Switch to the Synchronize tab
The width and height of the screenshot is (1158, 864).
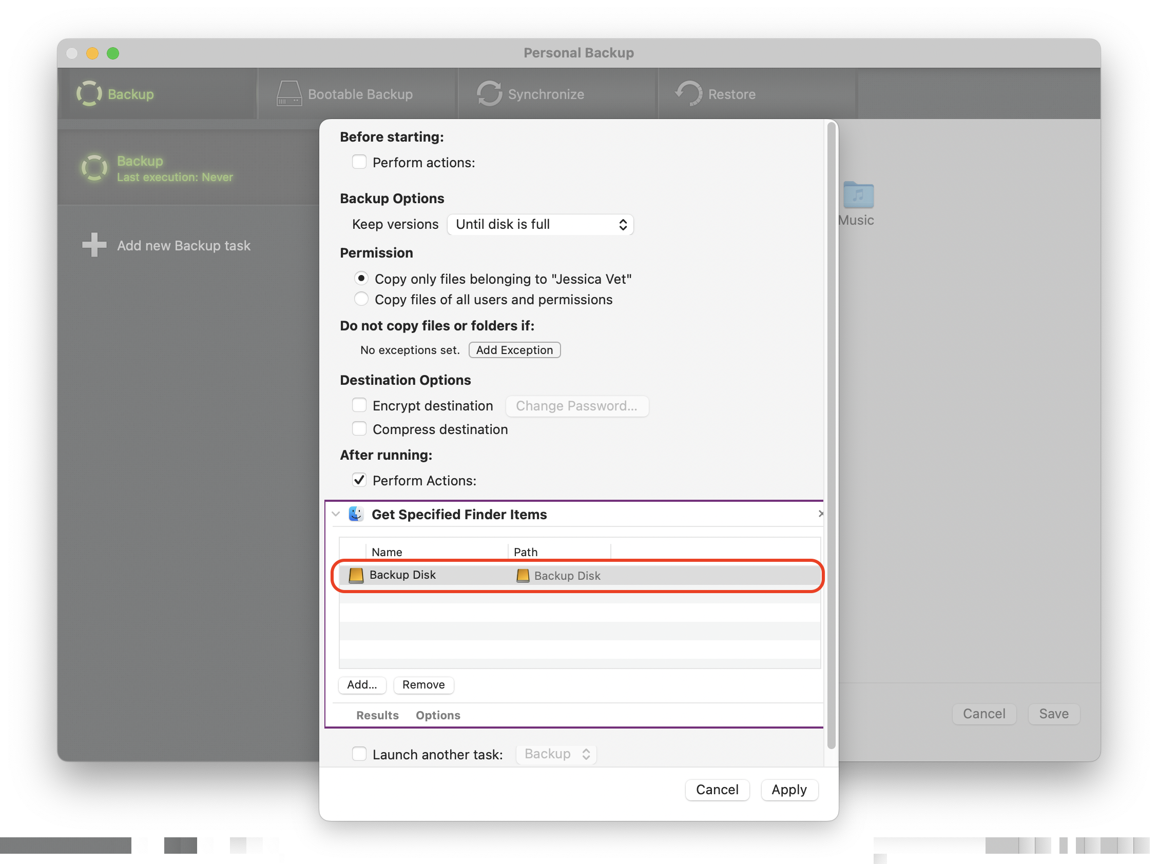click(x=558, y=93)
